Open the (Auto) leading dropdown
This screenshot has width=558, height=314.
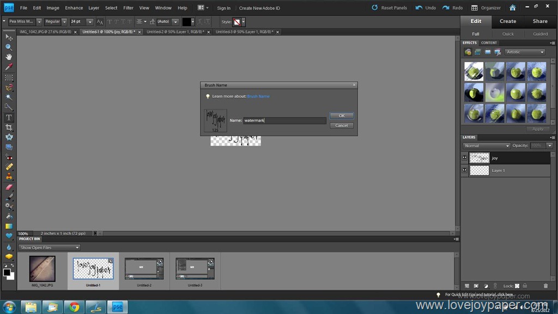pos(175,22)
